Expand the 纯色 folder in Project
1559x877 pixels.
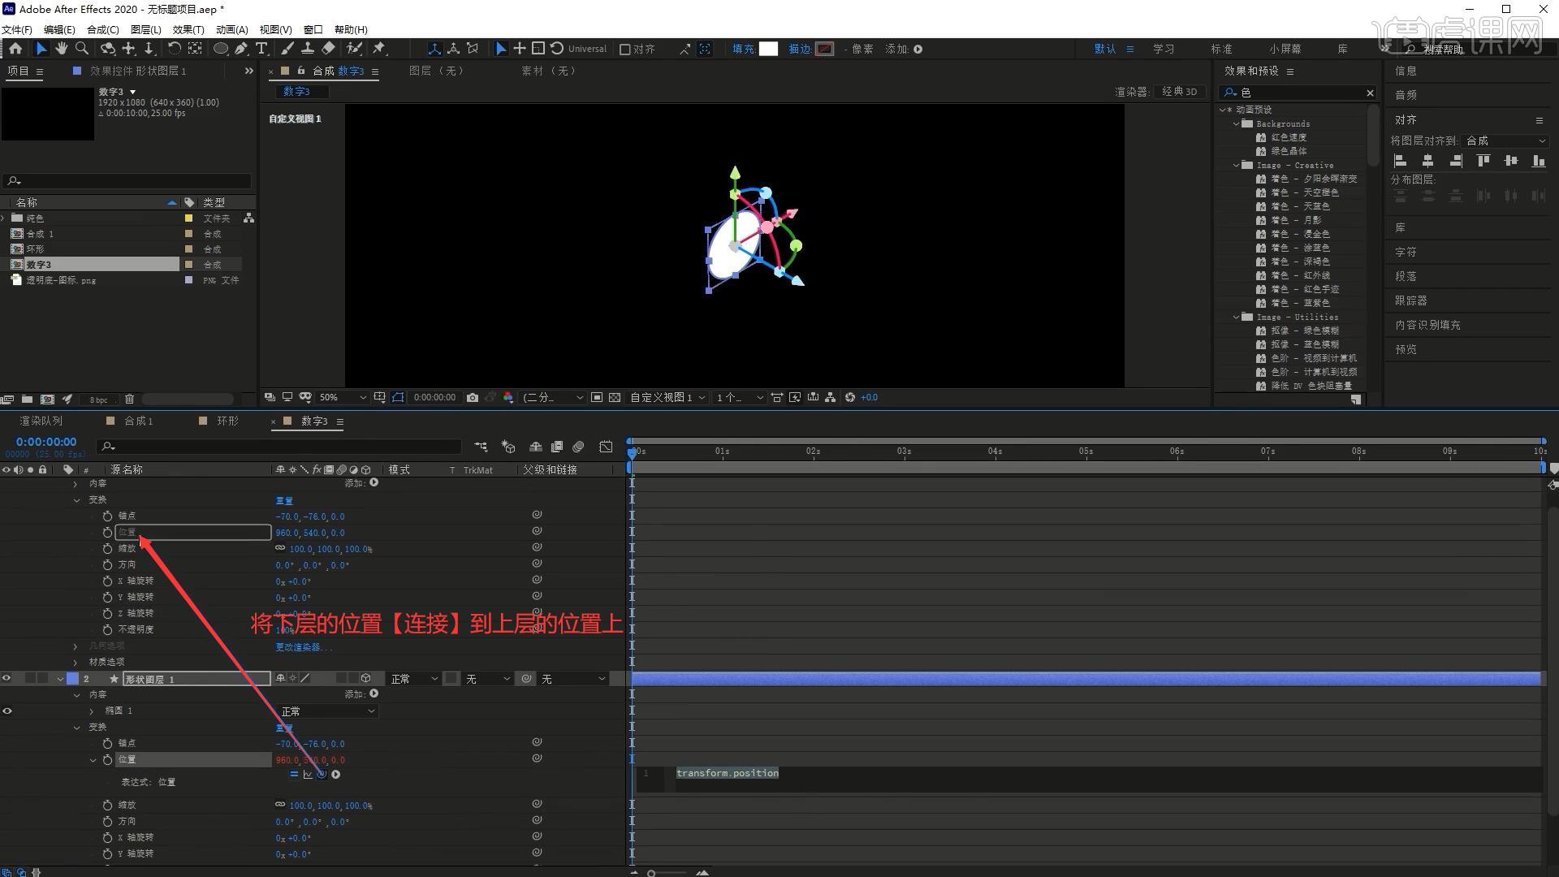click(x=3, y=218)
